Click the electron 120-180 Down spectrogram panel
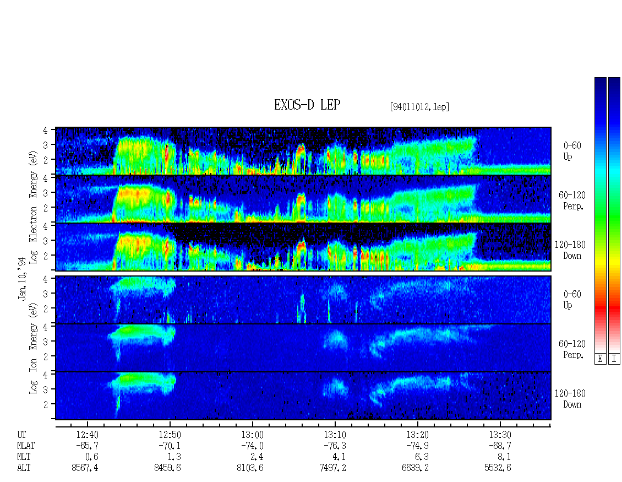 click(x=303, y=247)
